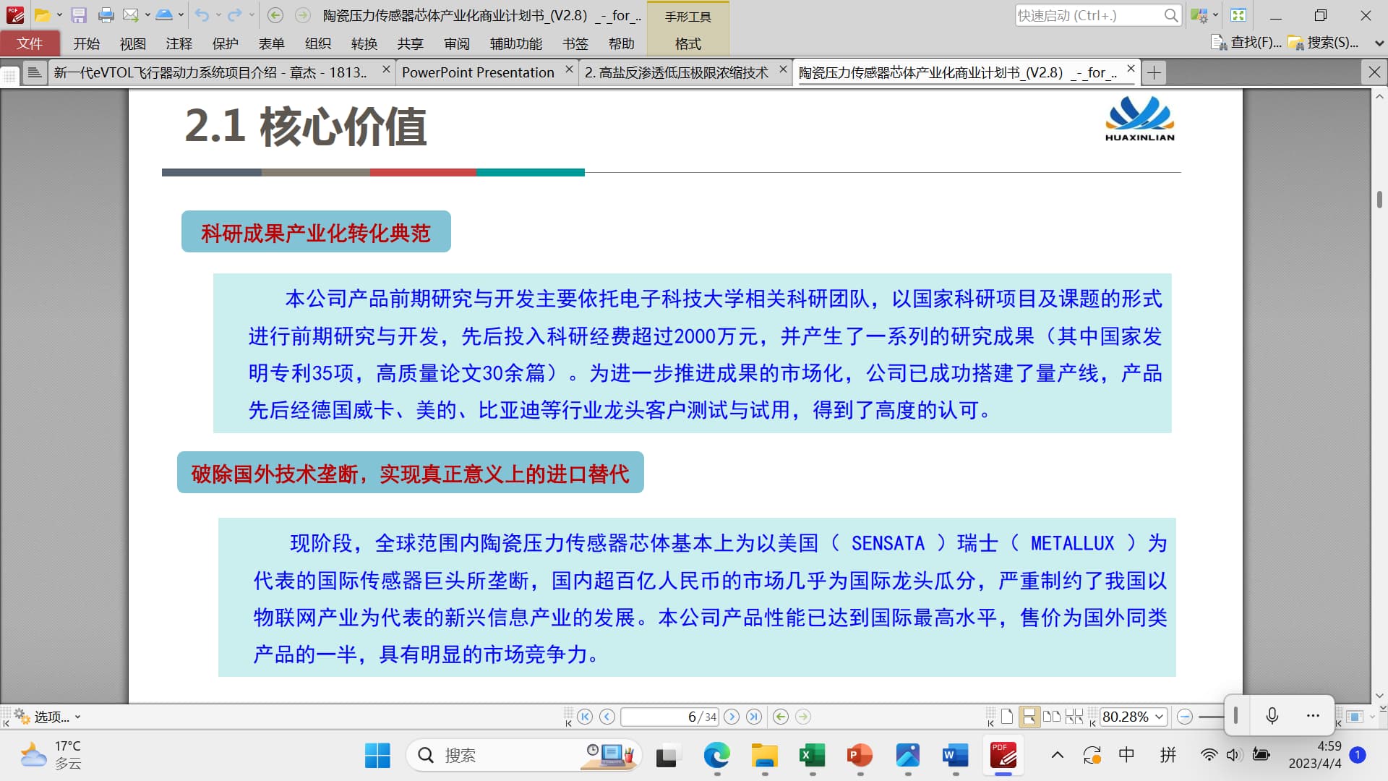Click the zoom out minus icon
This screenshot has height=781, width=1388.
coord(1184,717)
